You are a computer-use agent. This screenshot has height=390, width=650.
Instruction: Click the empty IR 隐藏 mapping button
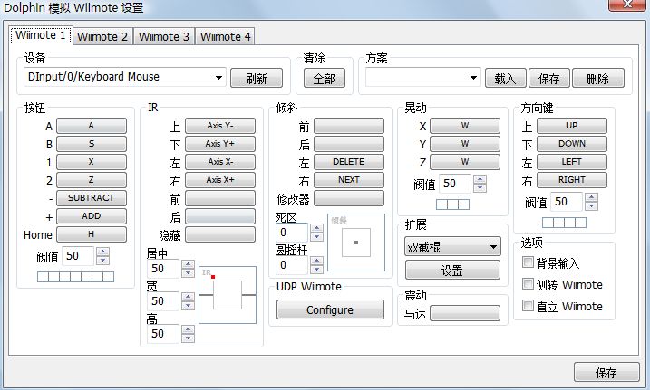pos(220,234)
